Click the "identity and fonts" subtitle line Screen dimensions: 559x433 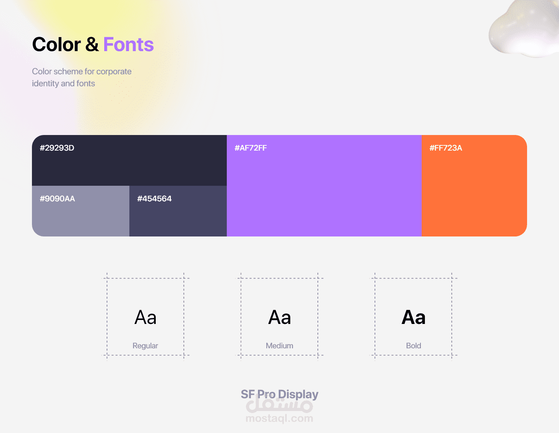(63, 83)
